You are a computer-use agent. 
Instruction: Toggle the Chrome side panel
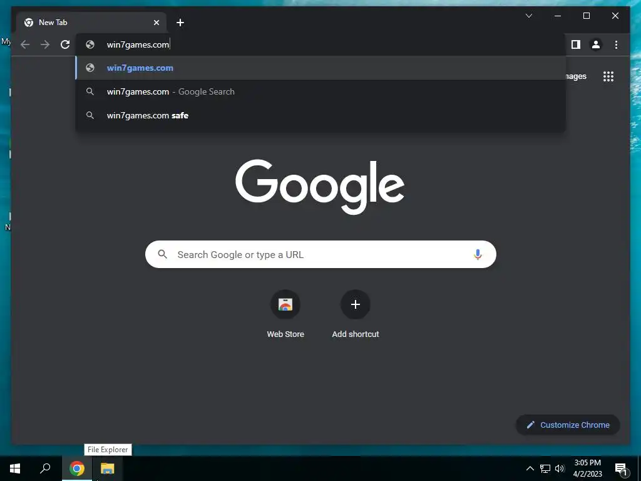click(576, 44)
